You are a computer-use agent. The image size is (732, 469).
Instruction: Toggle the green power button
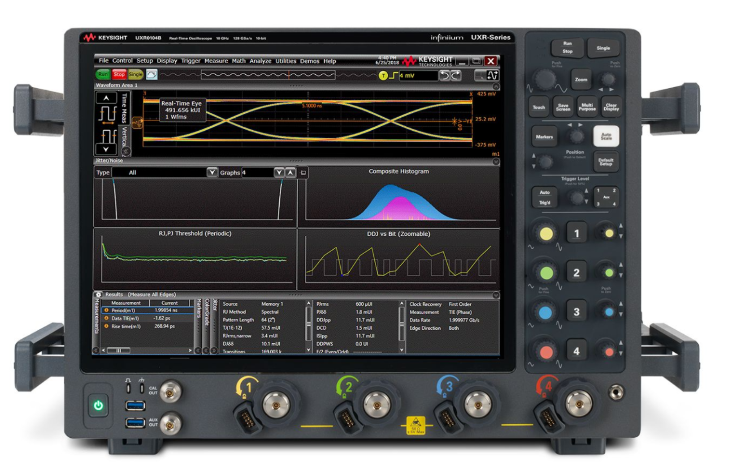pyautogui.click(x=98, y=405)
